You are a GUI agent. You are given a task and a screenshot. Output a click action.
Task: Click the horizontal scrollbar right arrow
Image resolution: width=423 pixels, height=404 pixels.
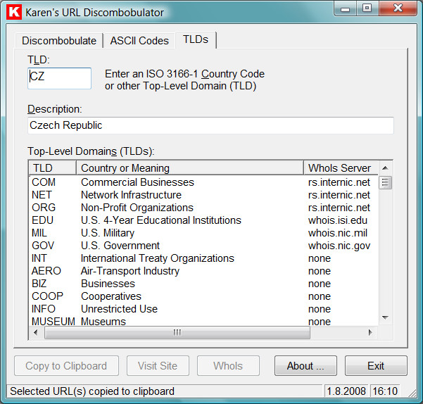370,332
